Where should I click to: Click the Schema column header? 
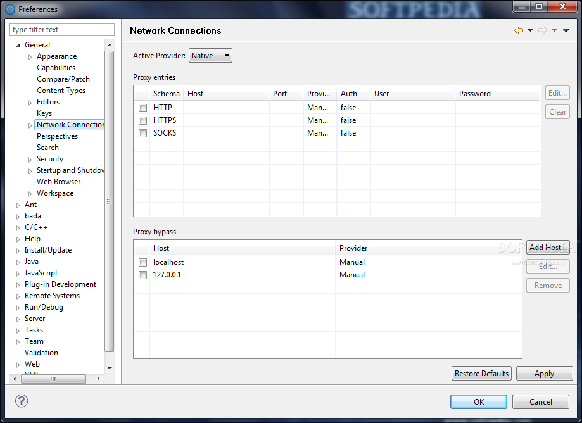(167, 94)
